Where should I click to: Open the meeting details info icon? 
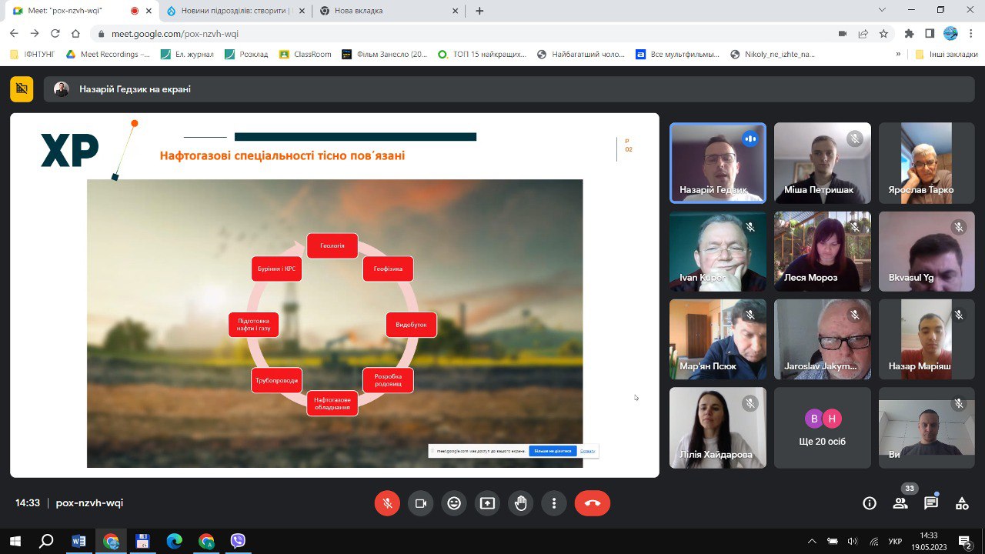click(870, 503)
